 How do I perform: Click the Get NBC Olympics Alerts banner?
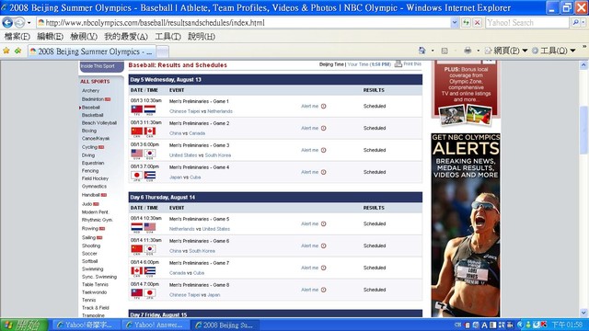[466, 225]
